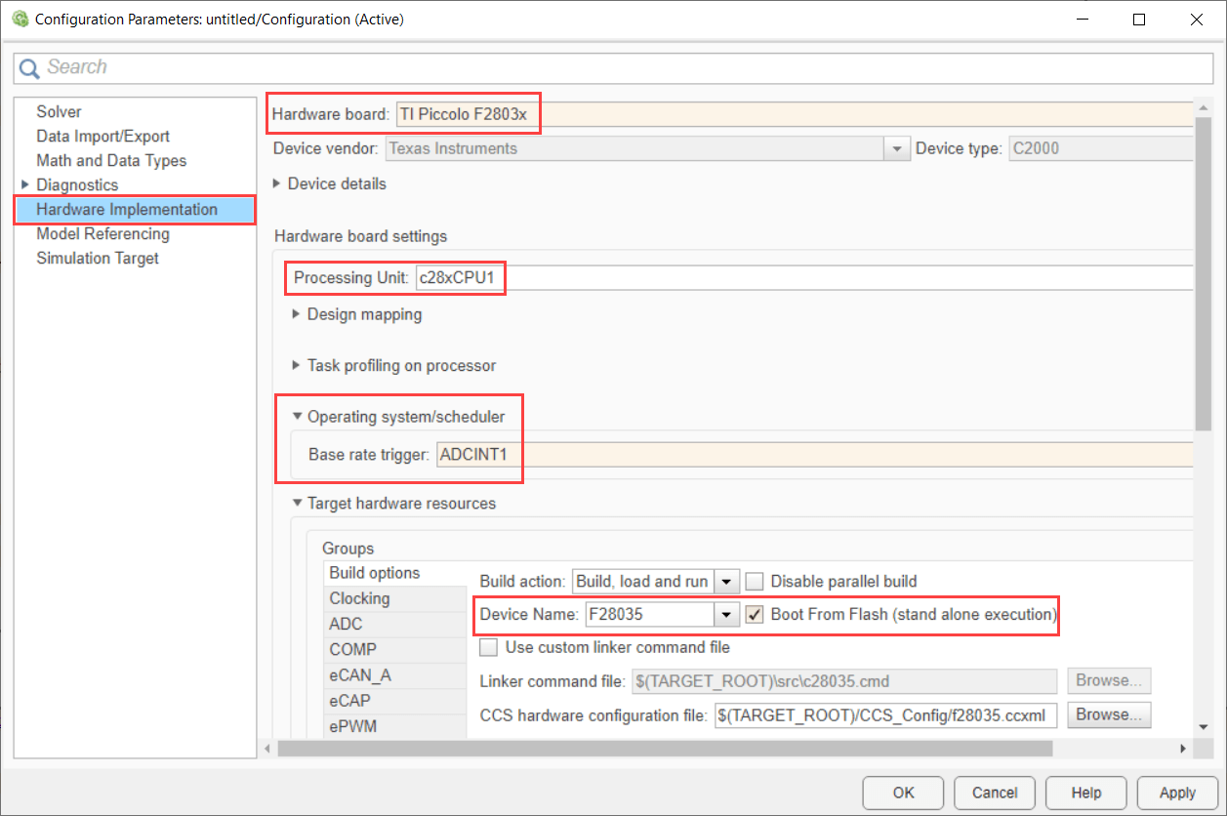Enable Disable parallel build checkbox
The image size is (1227, 816).
755,581
